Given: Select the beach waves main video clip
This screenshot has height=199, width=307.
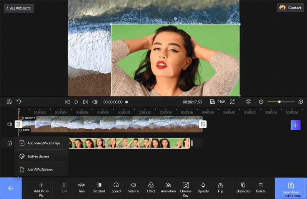Looking at the screenshot, I should 111,124.
